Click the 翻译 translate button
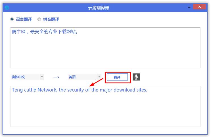Image resolution: width=211 pixels, height=137 pixels. click(x=117, y=77)
